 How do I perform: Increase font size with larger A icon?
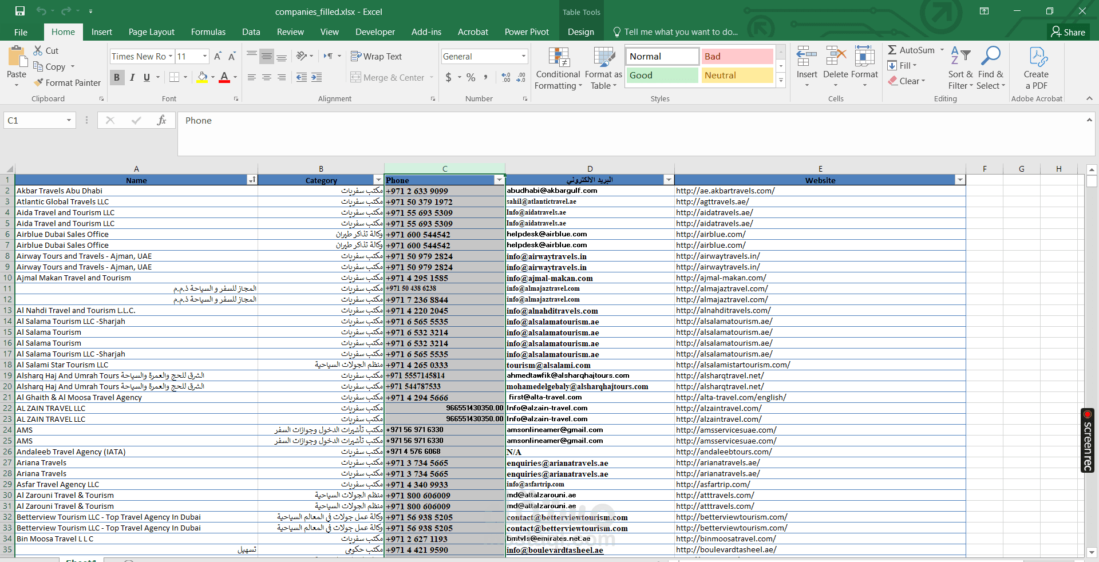(218, 56)
